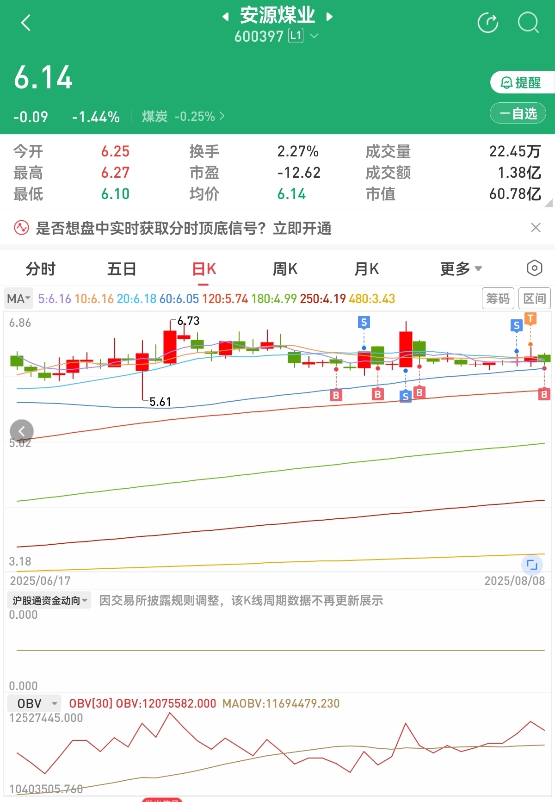Tap the T marker atop chart
Image resolution: width=555 pixels, height=802 pixels.
coord(530,318)
